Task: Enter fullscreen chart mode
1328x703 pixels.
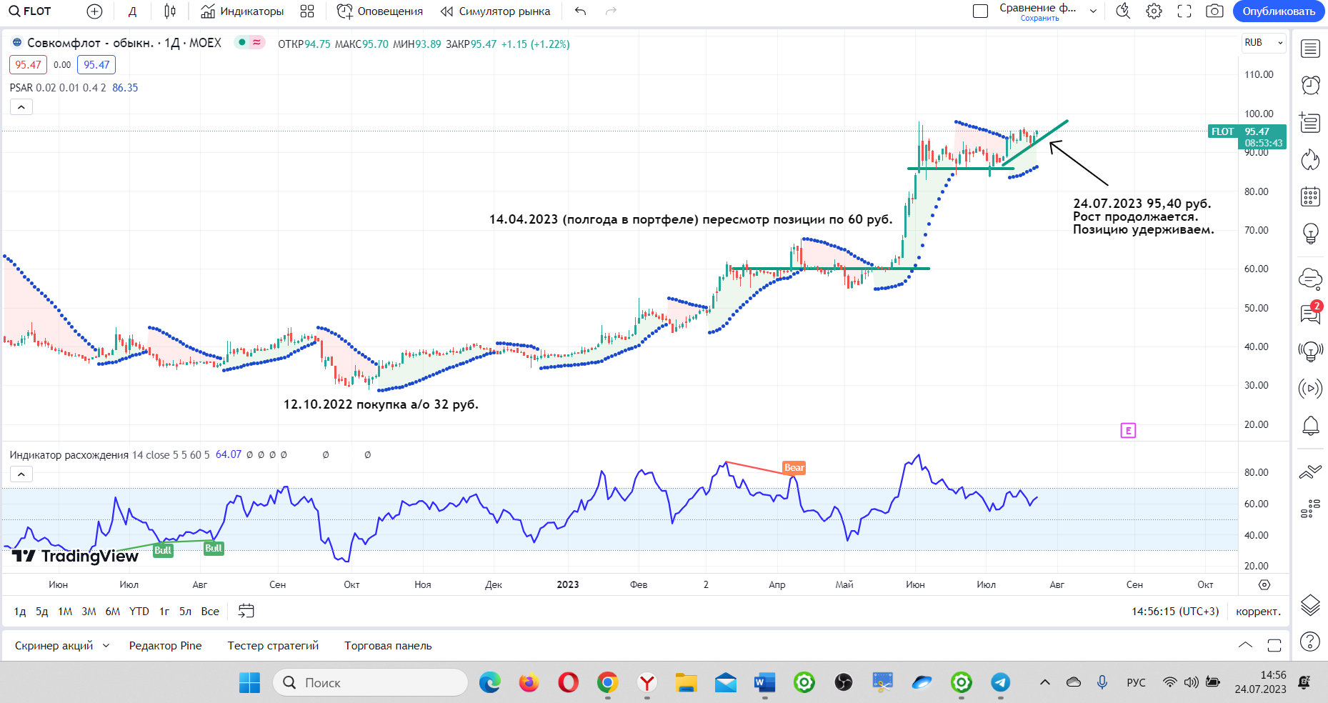Action: [1184, 11]
